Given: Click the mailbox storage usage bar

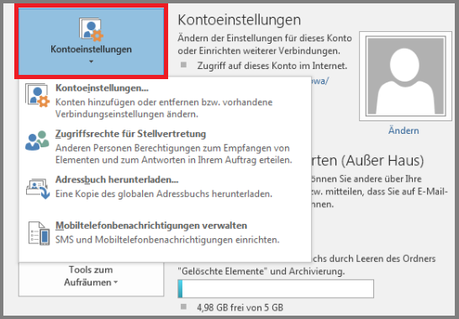Looking at the screenshot, I should (276, 289).
